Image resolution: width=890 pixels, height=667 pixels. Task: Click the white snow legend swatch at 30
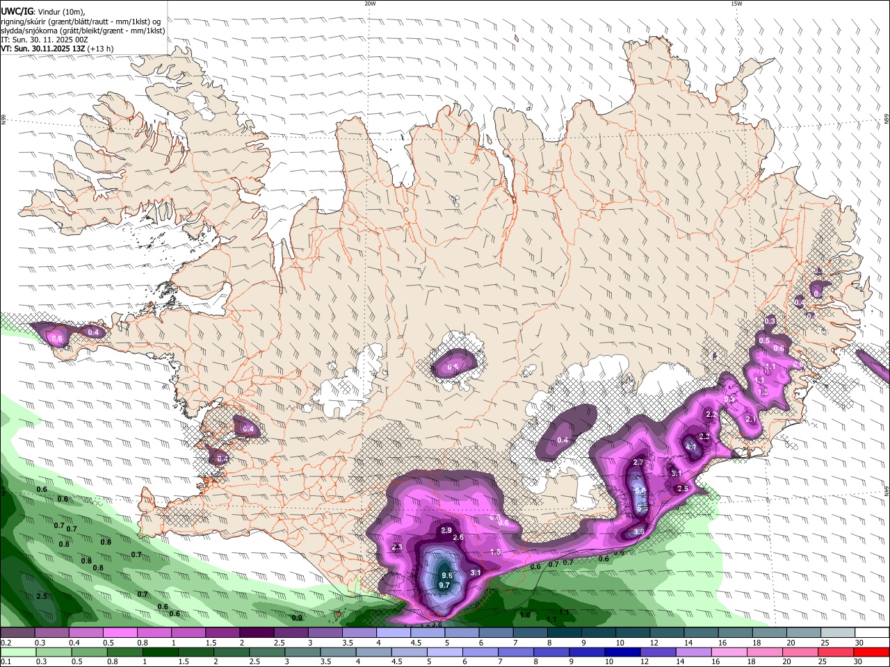coord(871,633)
